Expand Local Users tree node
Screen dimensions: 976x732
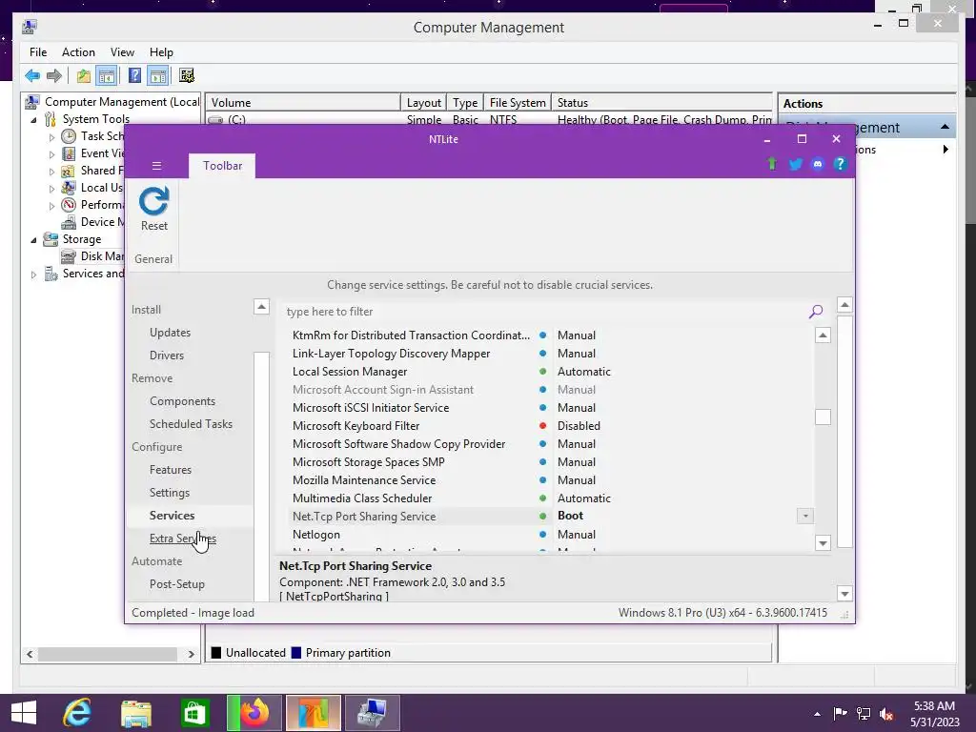pyautogui.click(x=52, y=189)
